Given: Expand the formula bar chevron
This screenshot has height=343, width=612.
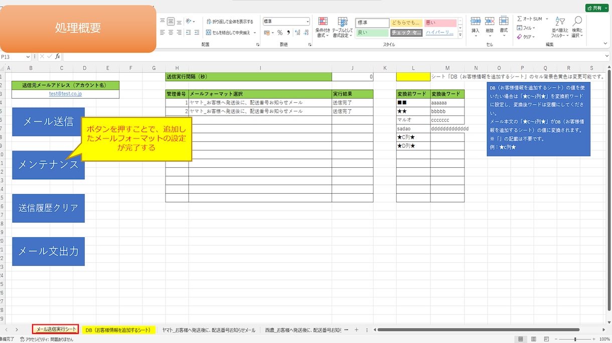Looking at the screenshot, I should (607, 57).
